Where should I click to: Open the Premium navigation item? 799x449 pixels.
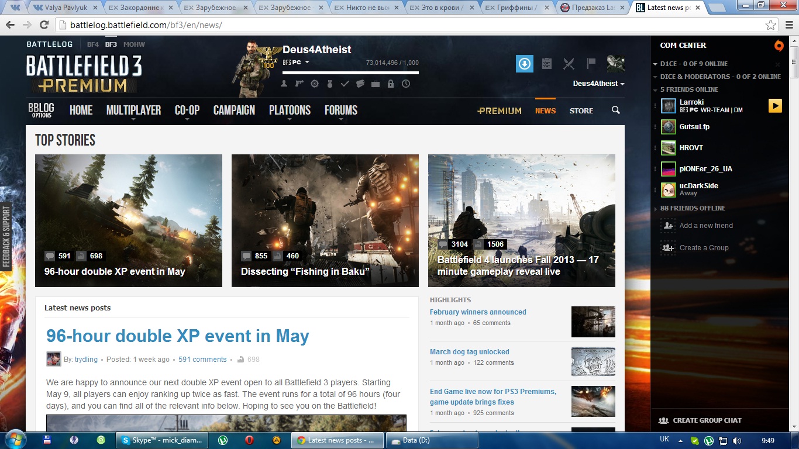[500, 110]
